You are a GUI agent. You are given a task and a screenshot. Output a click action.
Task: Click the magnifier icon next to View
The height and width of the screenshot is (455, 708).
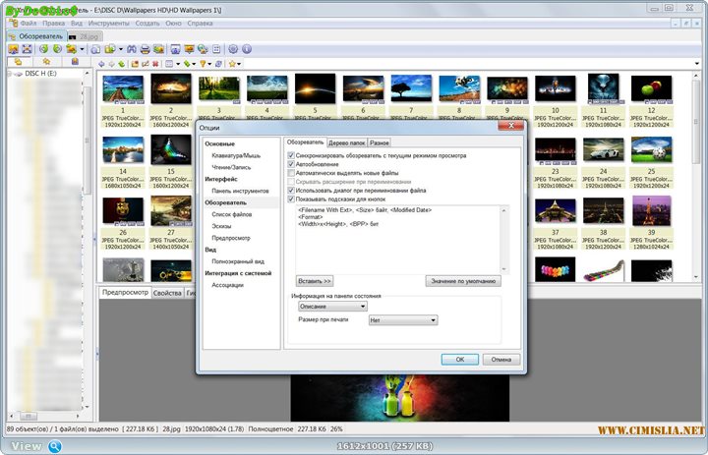(x=55, y=446)
